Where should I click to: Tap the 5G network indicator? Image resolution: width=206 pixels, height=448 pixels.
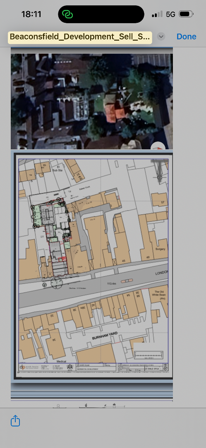(170, 14)
